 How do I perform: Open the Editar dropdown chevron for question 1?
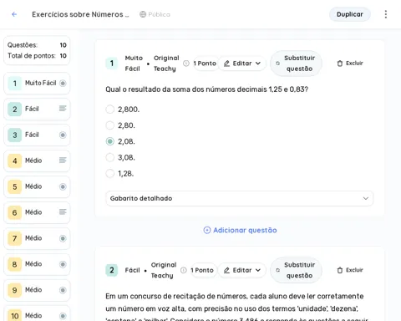(258, 64)
